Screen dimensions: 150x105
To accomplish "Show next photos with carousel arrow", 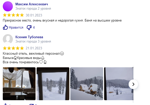I will (x=133, y=84).
